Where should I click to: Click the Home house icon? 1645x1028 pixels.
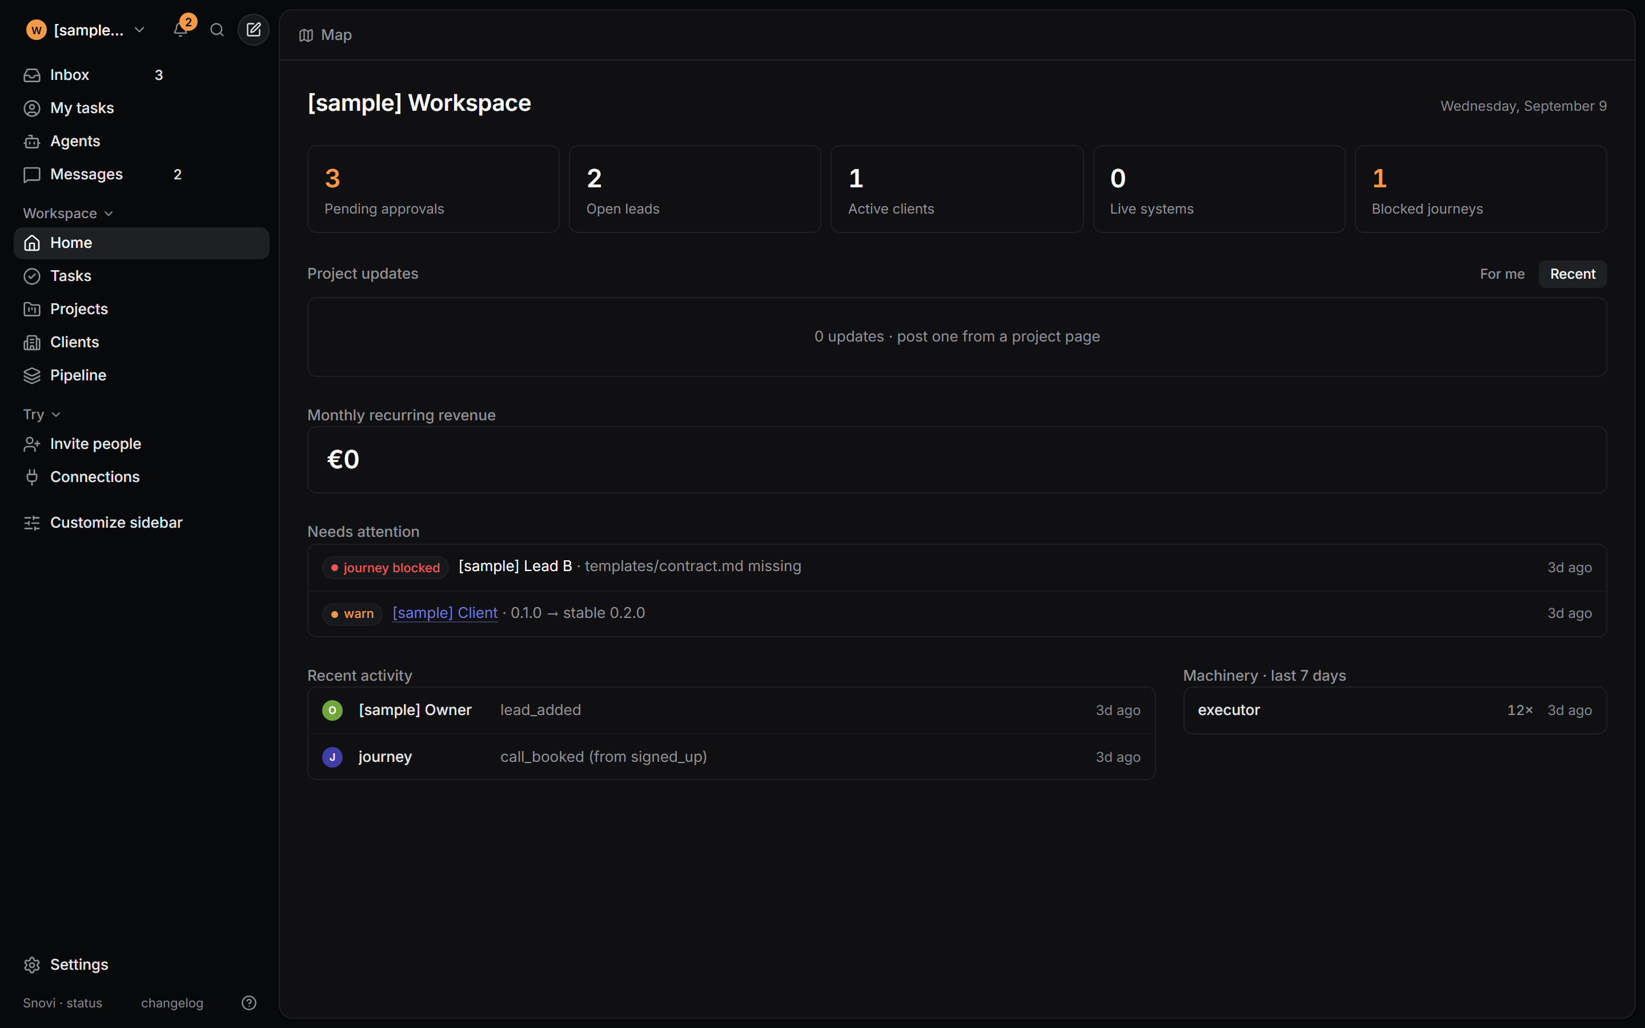coord(32,243)
